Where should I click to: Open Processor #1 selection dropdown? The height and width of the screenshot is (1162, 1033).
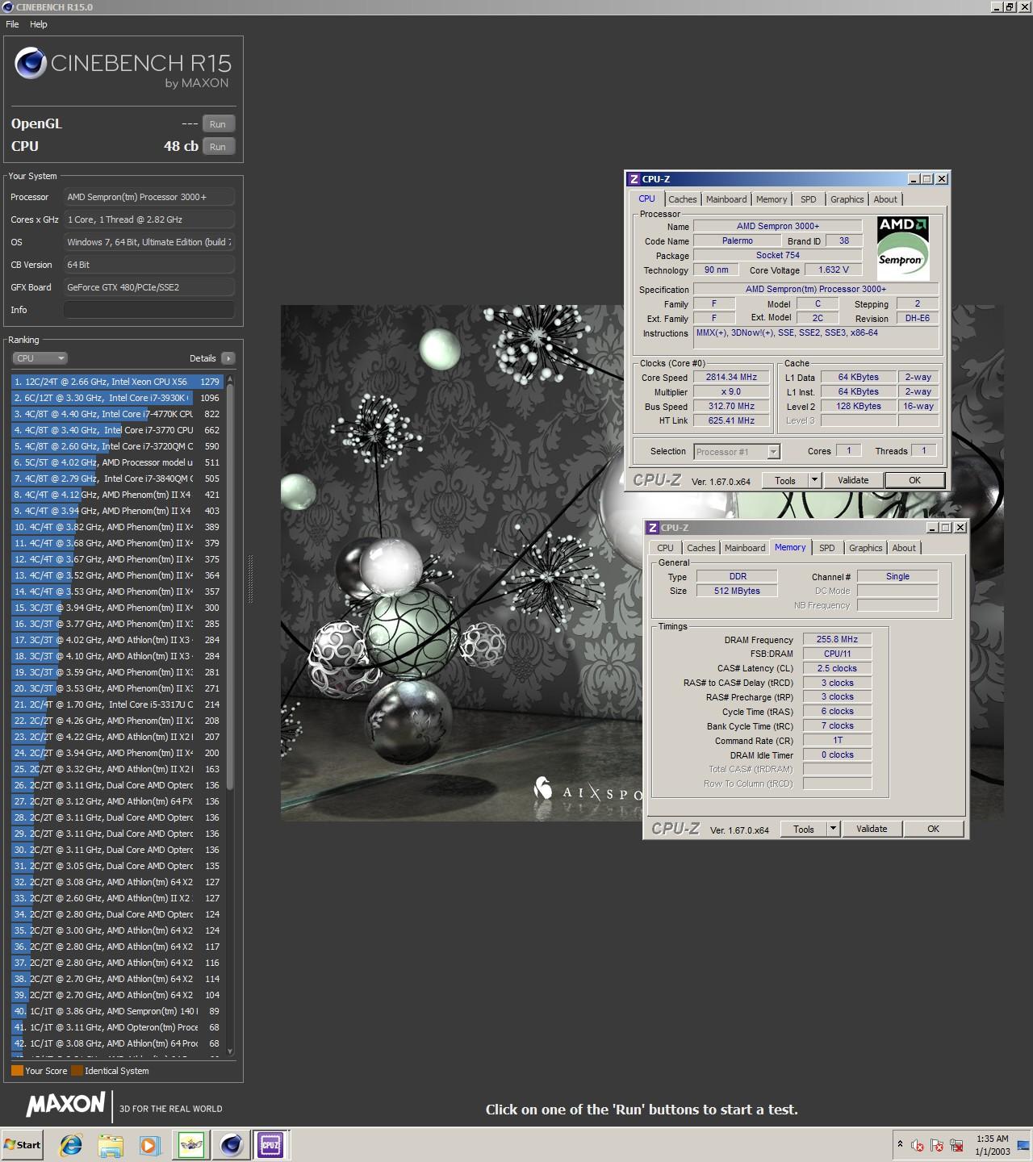[x=737, y=452]
